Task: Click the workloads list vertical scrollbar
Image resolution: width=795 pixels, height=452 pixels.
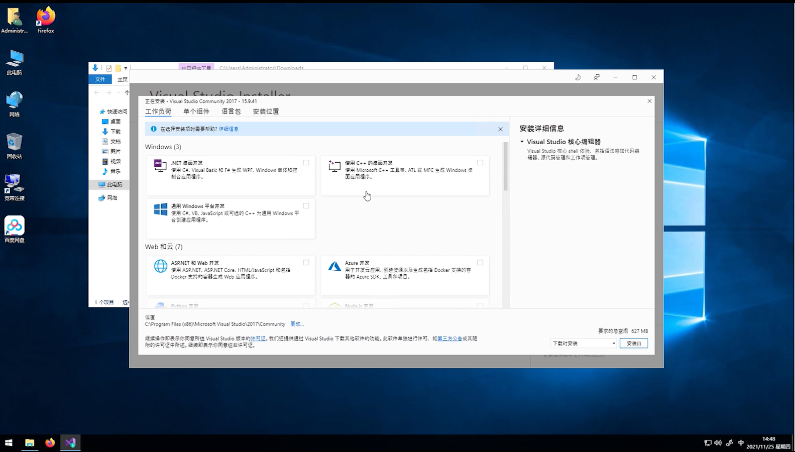Action: tap(505, 166)
